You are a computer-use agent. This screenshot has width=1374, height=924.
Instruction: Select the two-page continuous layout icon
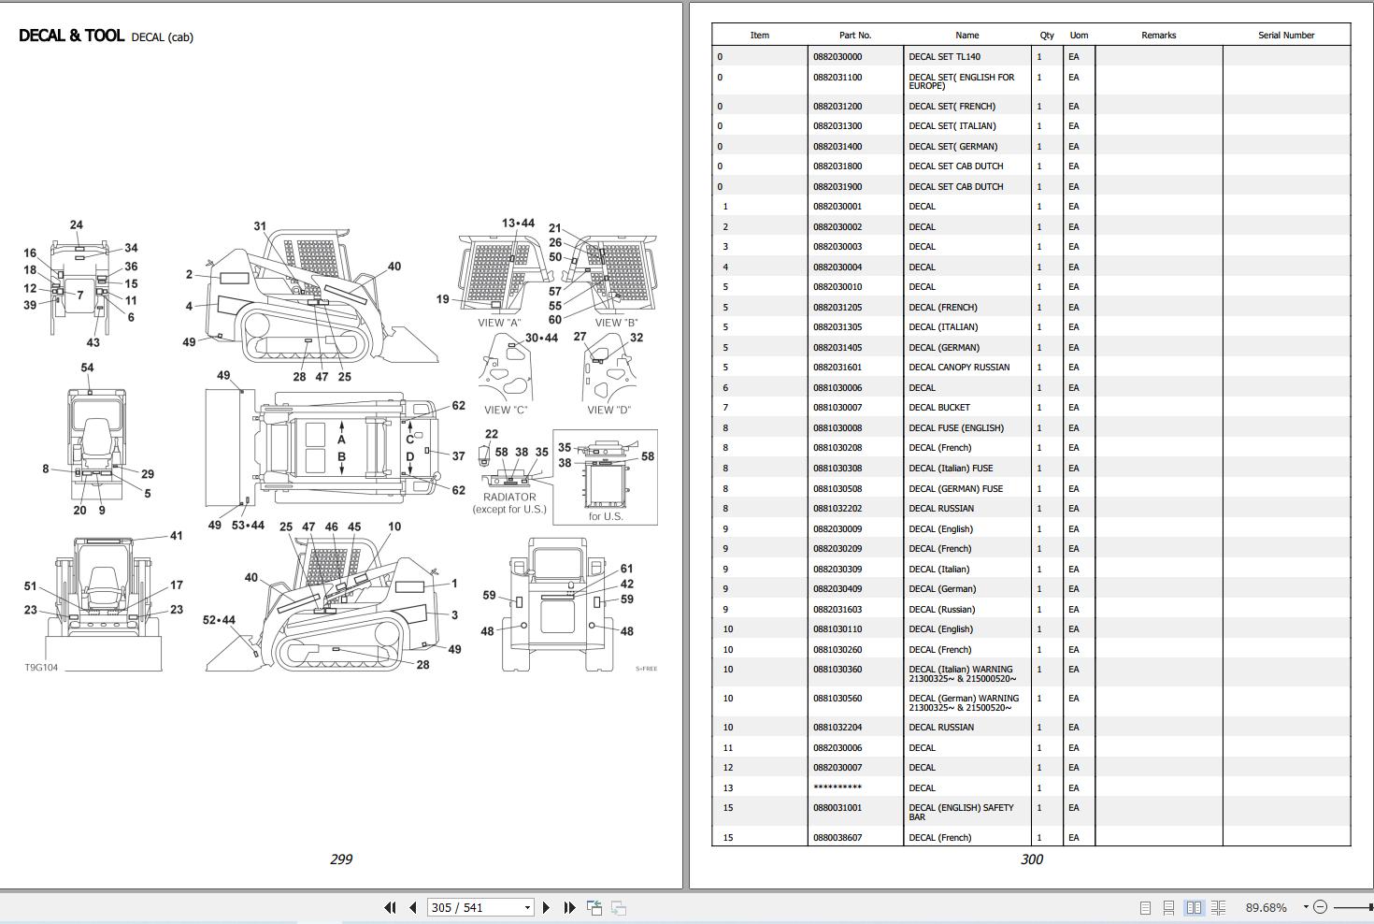(x=1221, y=907)
